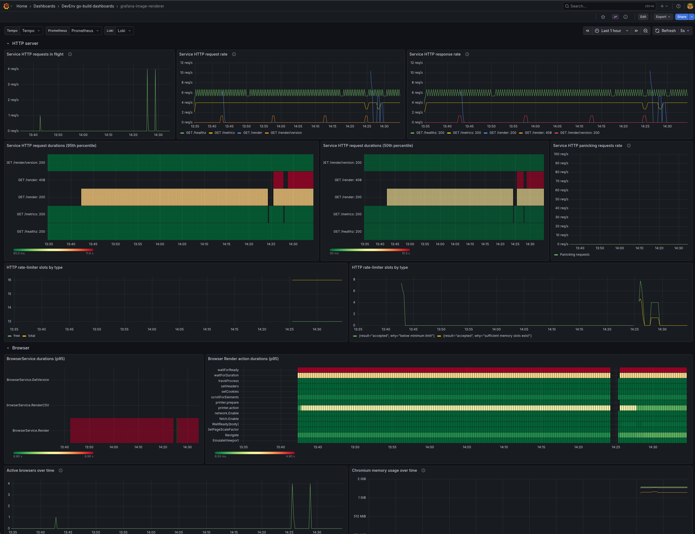Image resolution: width=695 pixels, height=534 pixels.
Task: Zoom out the time range
Action: [x=645, y=31]
